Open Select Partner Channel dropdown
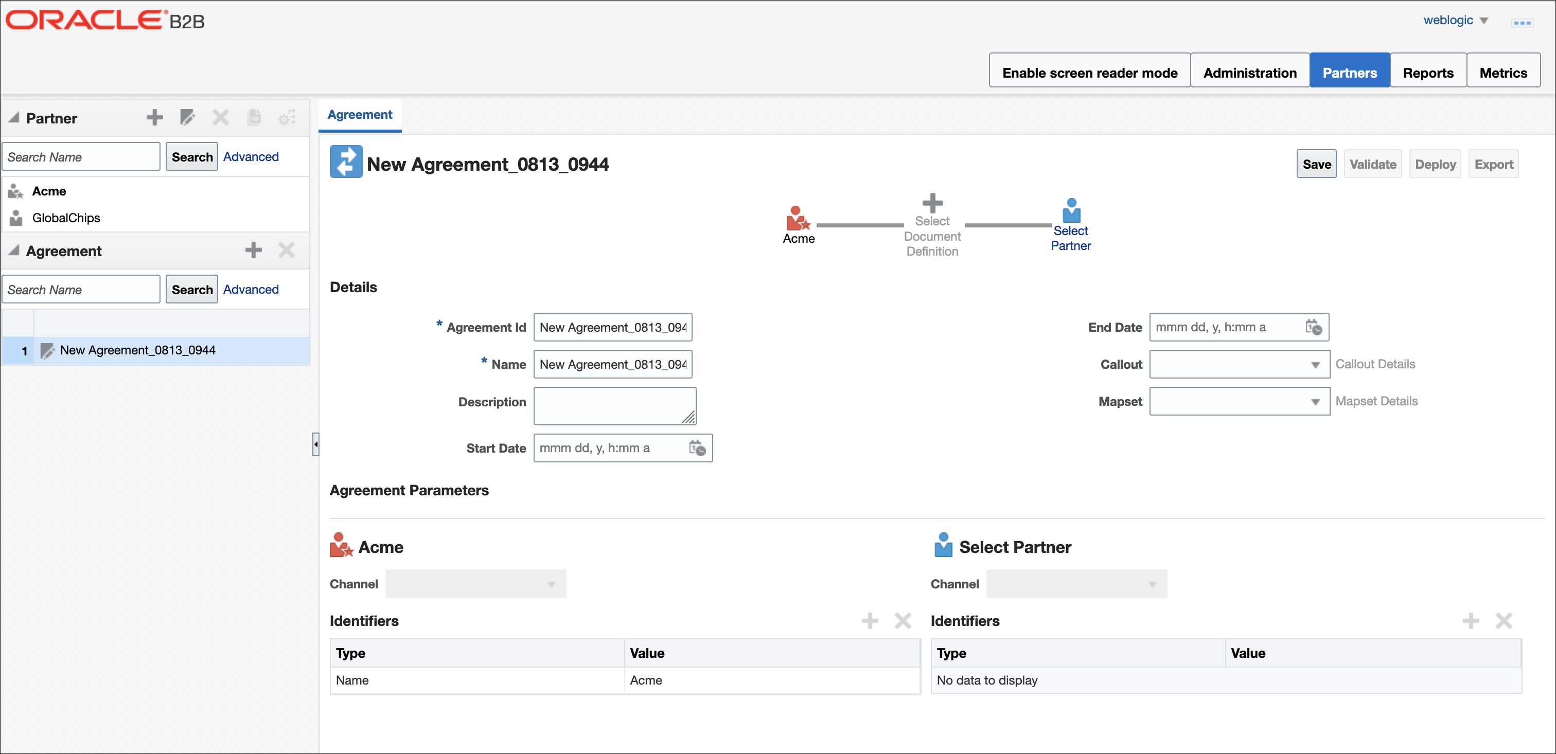Viewport: 1556px width, 754px height. point(1076,584)
